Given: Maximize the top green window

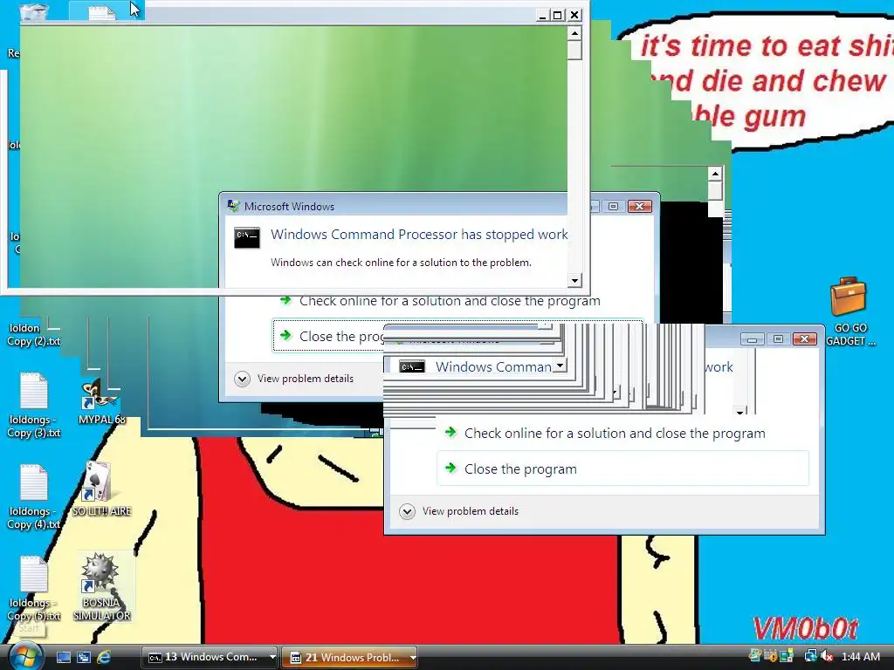Looking at the screenshot, I should (558, 16).
